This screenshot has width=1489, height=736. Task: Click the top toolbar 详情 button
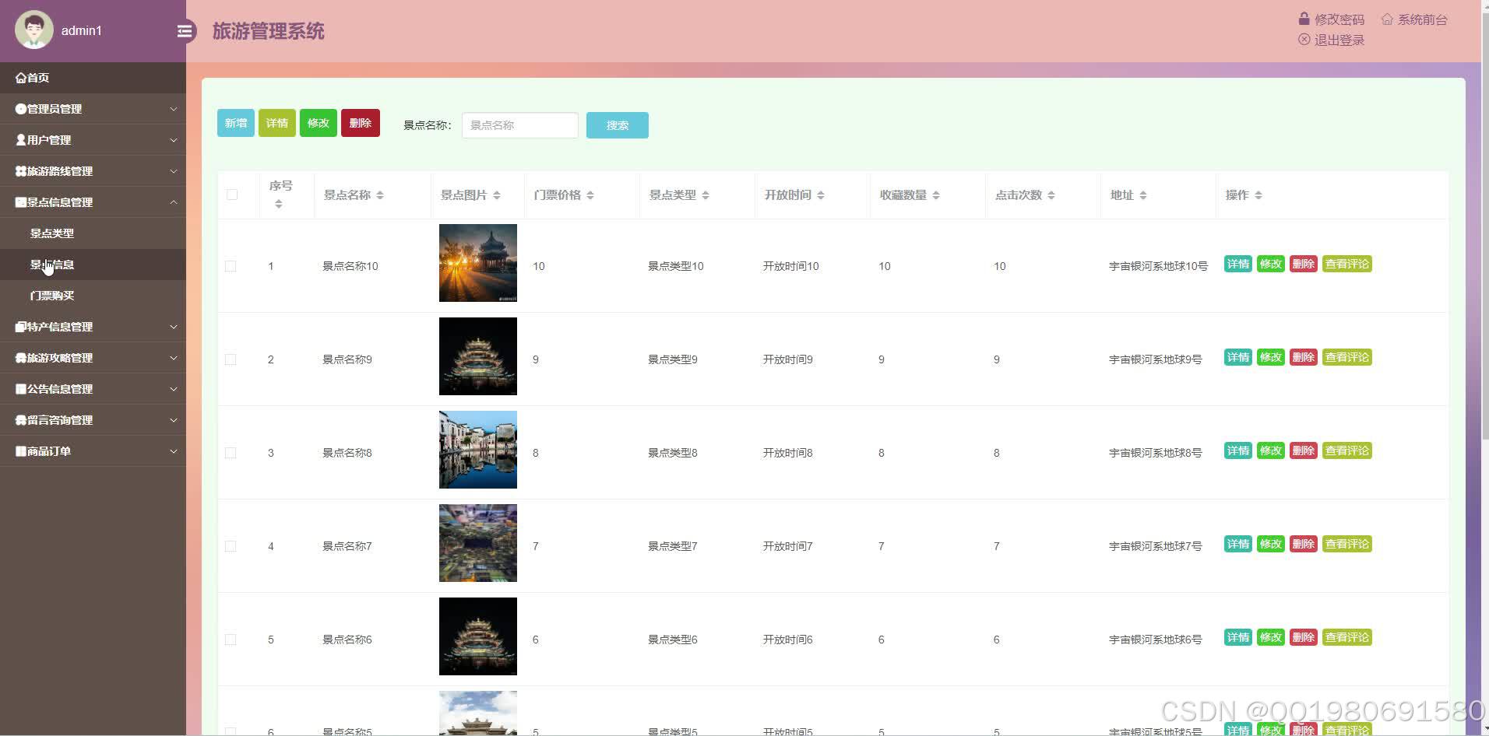point(277,123)
